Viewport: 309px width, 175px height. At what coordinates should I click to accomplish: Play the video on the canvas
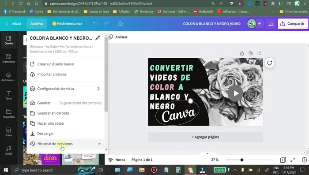tap(235, 93)
